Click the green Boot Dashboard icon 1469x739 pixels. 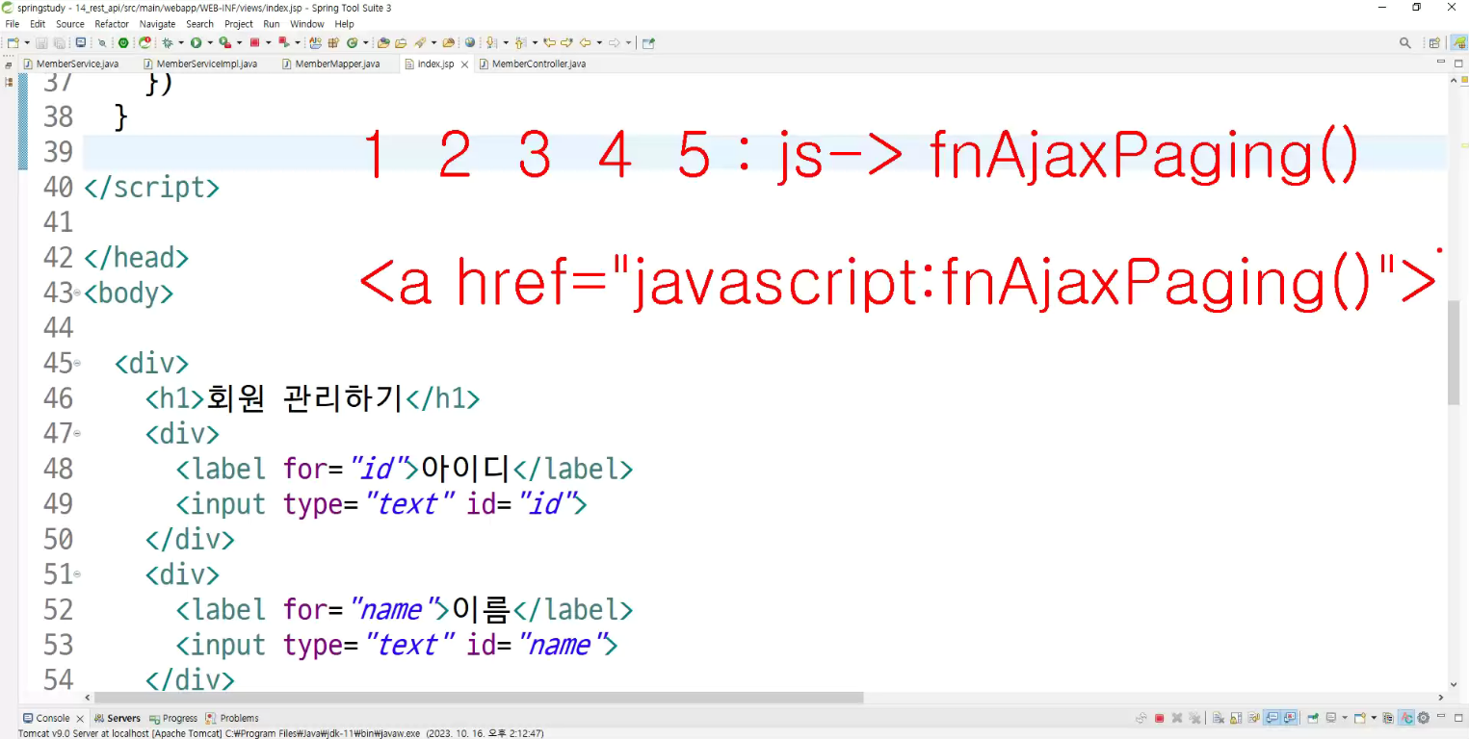123,43
